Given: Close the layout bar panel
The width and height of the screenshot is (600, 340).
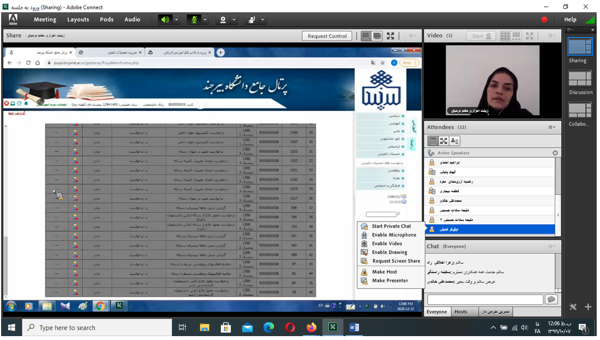Looking at the screenshot, I should (x=592, y=30).
